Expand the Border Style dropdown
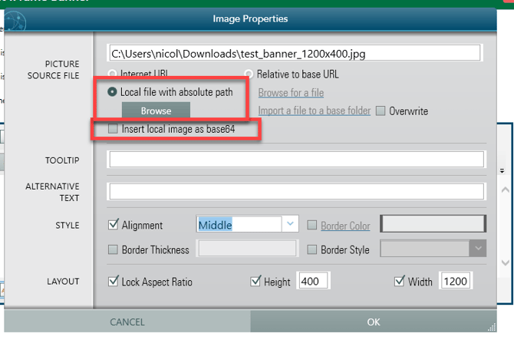The width and height of the screenshot is (514, 350). [x=477, y=249]
